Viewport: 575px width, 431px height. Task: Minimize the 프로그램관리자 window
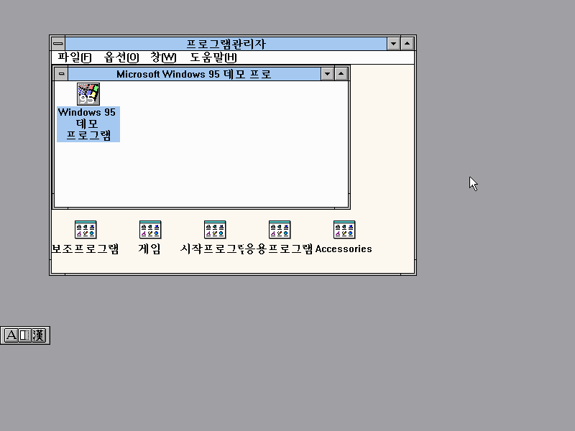point(393,44)
